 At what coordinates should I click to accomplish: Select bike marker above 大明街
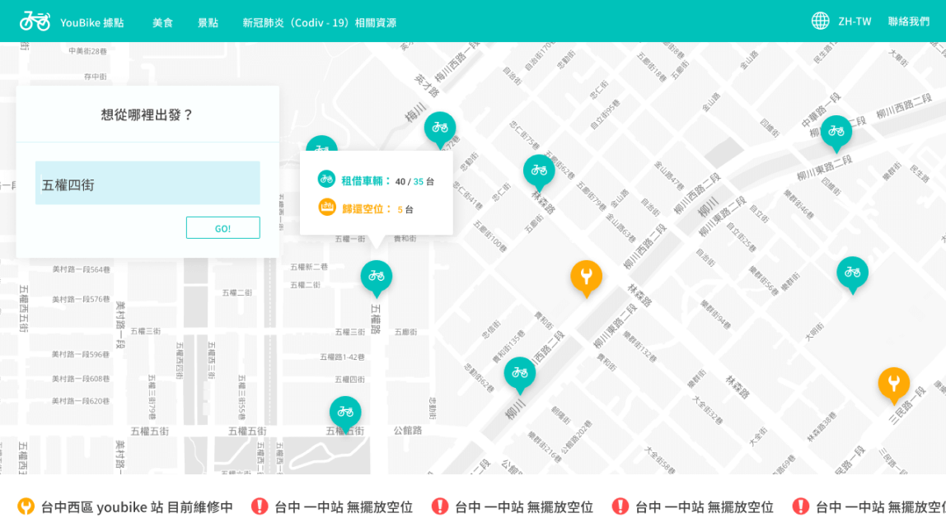pyautogui.click(x=853, y=274)
